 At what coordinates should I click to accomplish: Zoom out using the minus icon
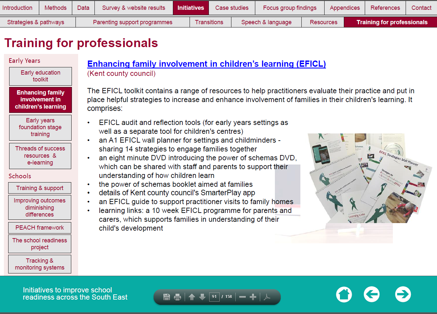point(243,297)
